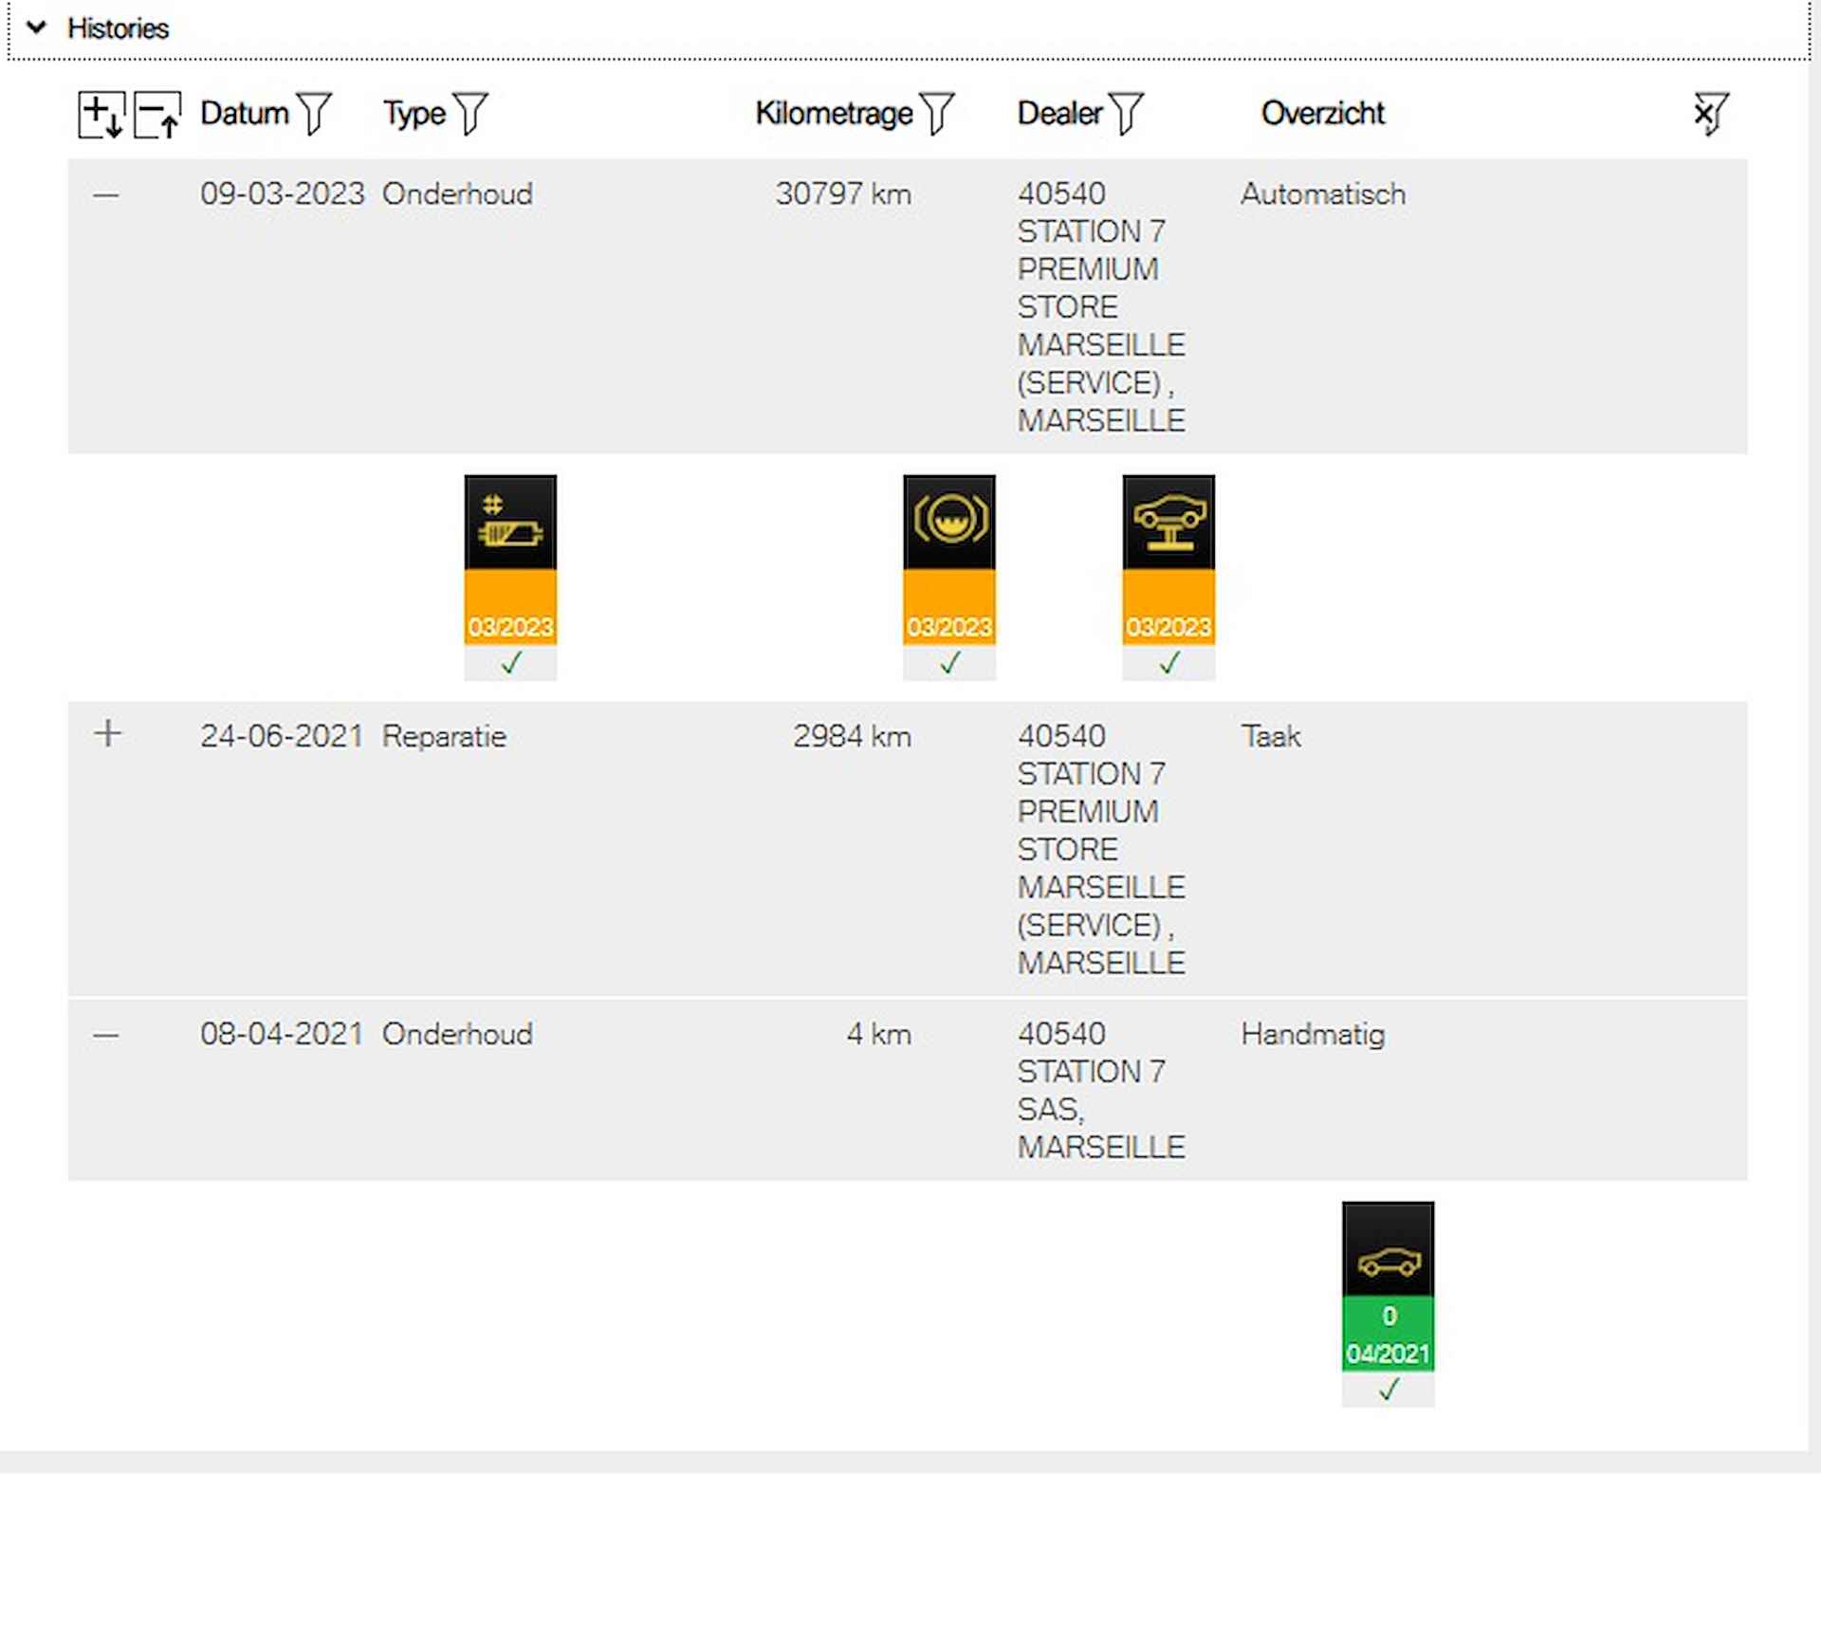The width and height of the screenshot is (1821, 1640).
Task: Click the Automatisch overview value
Action: pyautogui.click(x=1323, y=194)
